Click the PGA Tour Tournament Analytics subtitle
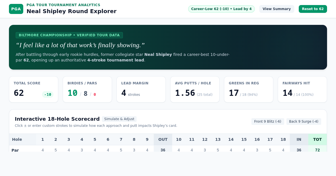 click(63, 5)
